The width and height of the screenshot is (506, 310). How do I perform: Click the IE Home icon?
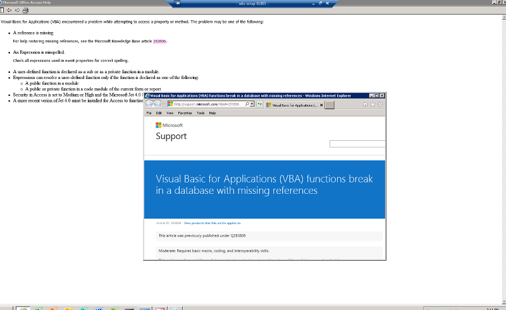(x=365, y=104)
